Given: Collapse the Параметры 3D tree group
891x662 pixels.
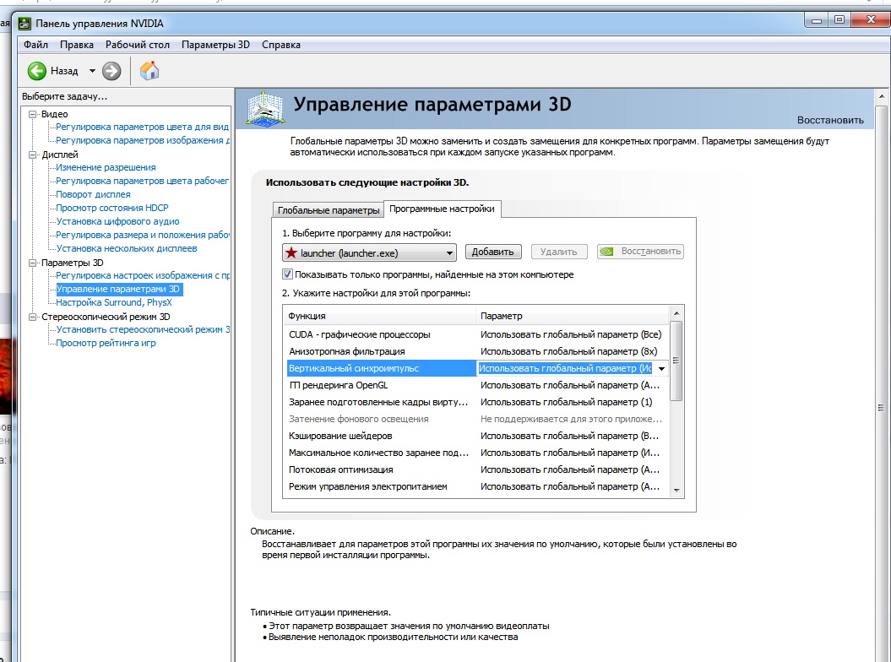Looking at the screenshot, I should tap(33, 263).
